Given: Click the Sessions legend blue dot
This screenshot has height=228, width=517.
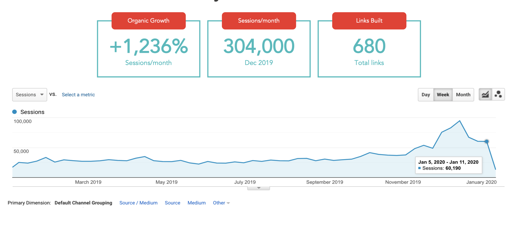Looking at the screenshot, I should coord(15,112).
